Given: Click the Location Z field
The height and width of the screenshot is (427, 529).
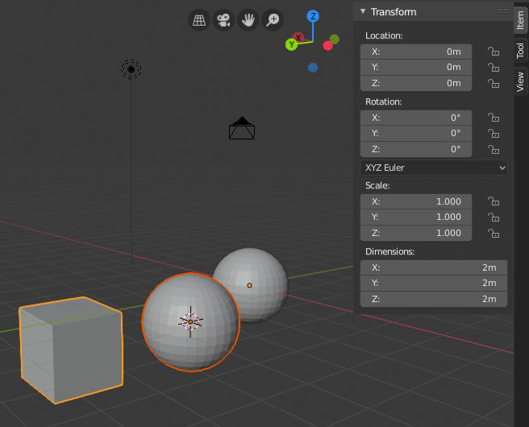Looking at the screenshot, I should pos(416,83).
